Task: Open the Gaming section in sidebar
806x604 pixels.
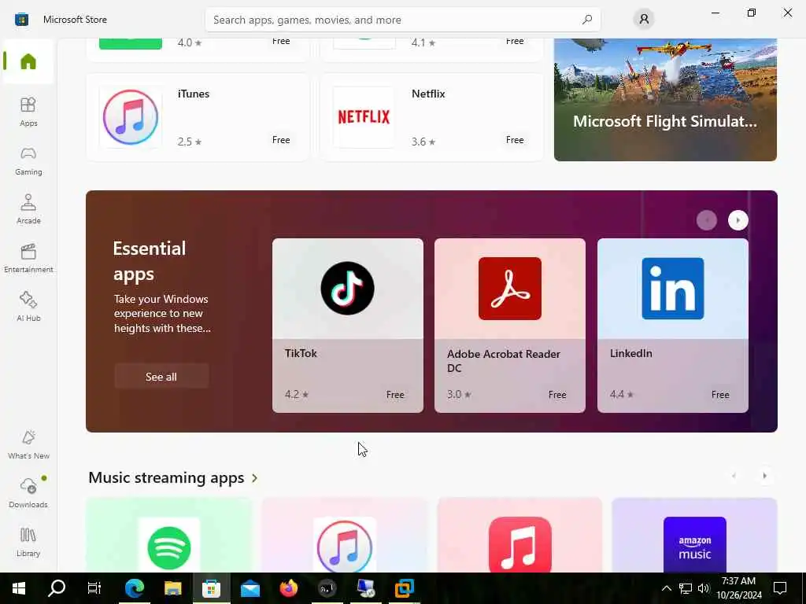Action: pyautogui.click(x=28, y=160)
